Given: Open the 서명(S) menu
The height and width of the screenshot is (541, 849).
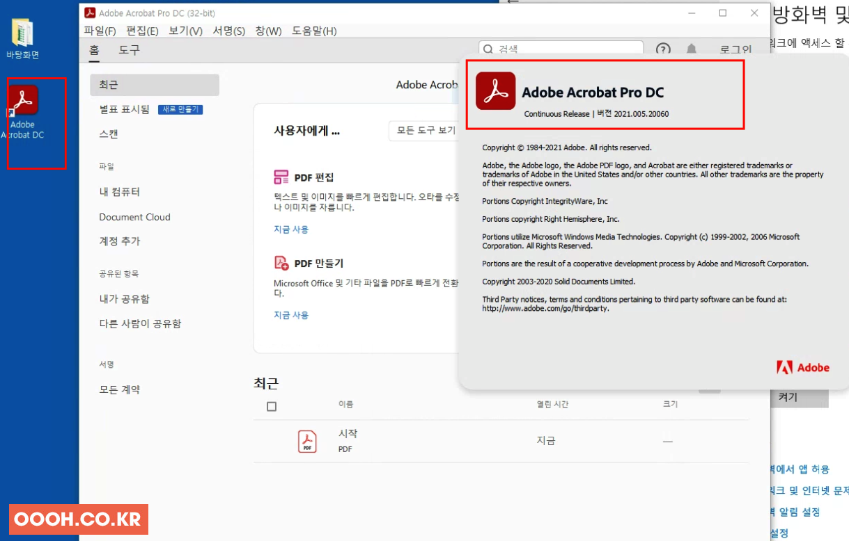Looking at the screenshot, I should click(x=228, y=31).
